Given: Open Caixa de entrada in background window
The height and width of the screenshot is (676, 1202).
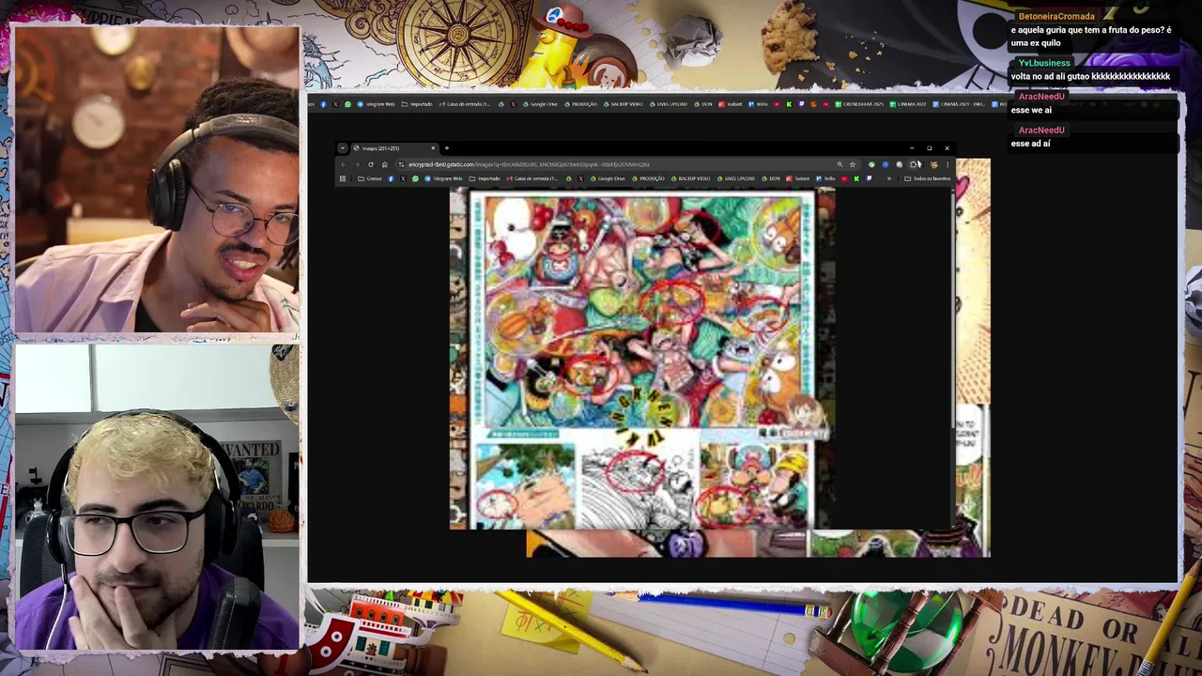Looking at the screenshot, I should tap(464, 104).
